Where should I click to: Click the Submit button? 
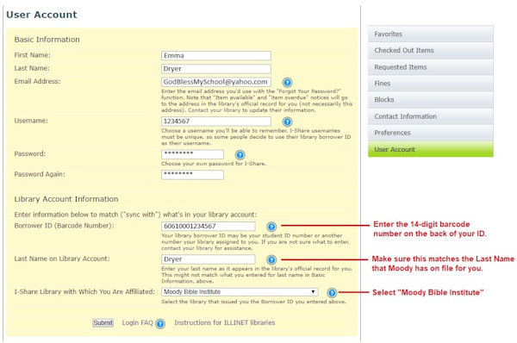pyautogui.click(x=103, y=323)
